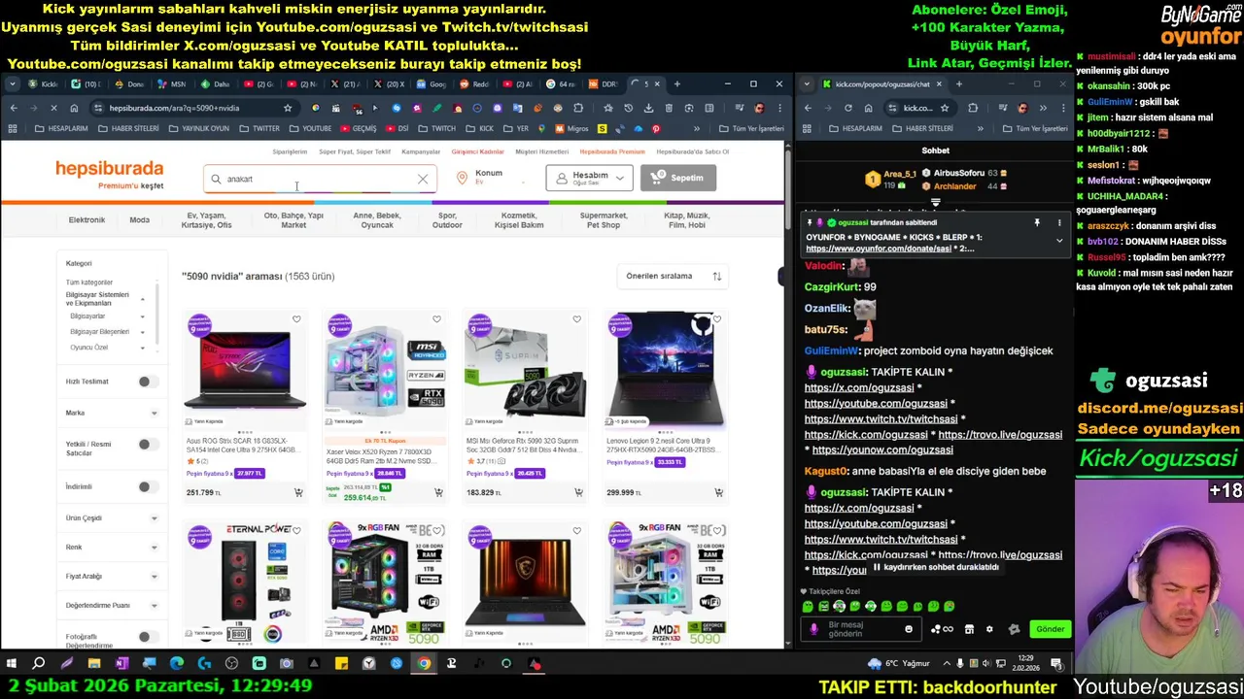Click the Kampanyalar link

(x=421, y=151)
